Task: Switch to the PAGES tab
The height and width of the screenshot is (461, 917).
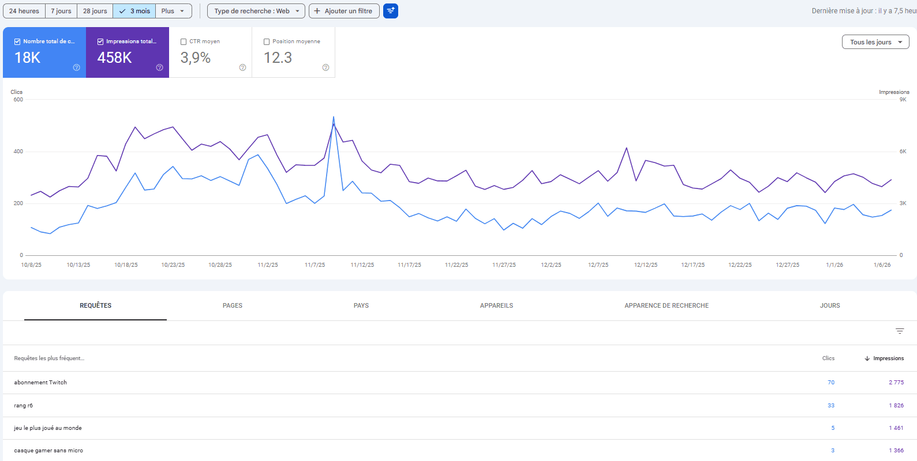Action: click(x=233, y=305)
